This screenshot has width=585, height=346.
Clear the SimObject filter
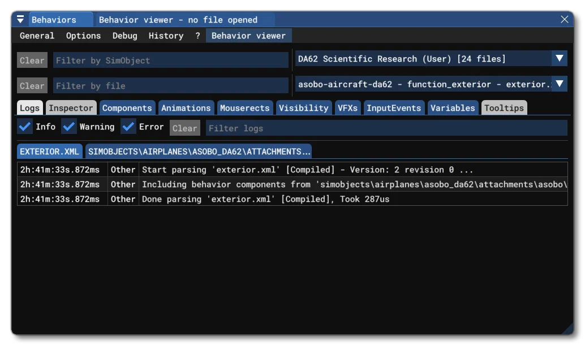click(32, 60)
